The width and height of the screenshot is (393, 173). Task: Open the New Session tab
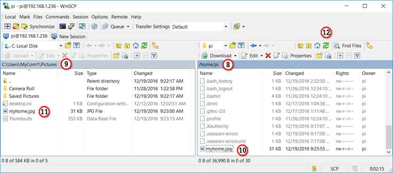coord(68,37)
